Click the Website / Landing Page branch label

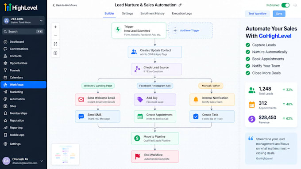tap(98, 86)
